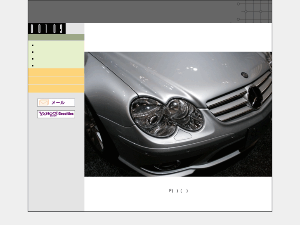Screen dimensions: 300x225
Task: Click the fog lamp in the lower bumper
Action: [x=166, y=166]
